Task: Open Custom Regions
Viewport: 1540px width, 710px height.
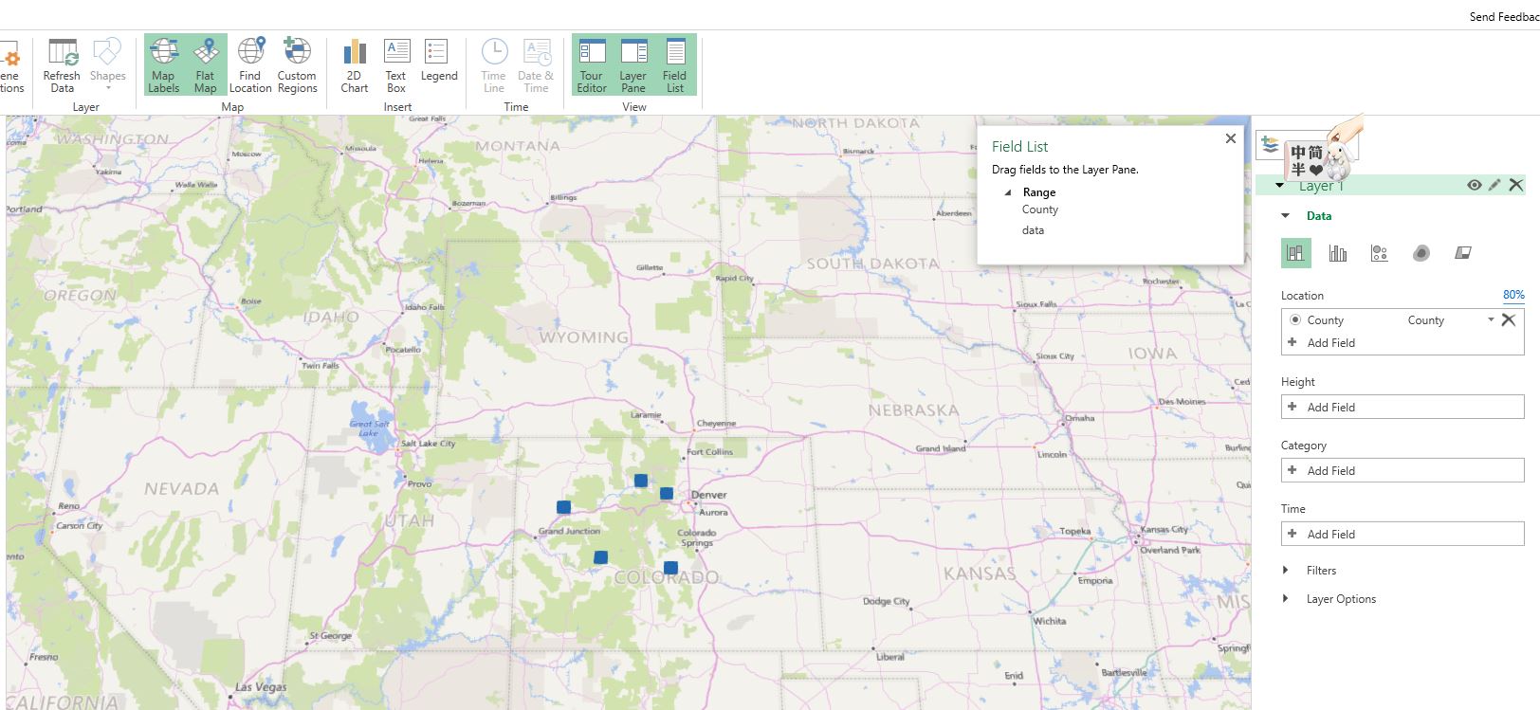Action: click(x=297, y=65)
